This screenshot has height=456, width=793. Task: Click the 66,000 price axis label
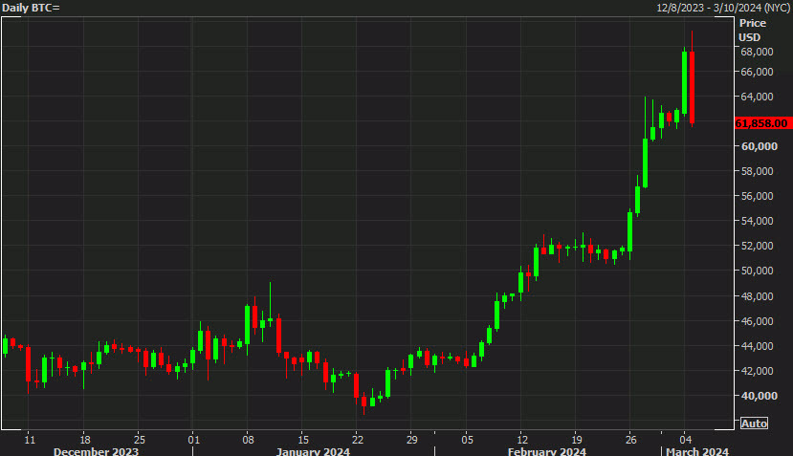coord(757,72)
